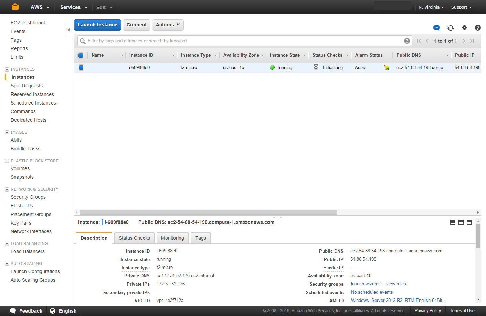This screenshot has width=486, height=316.
Task: Open the Support dropdown menu
Action: coord(461,7)
